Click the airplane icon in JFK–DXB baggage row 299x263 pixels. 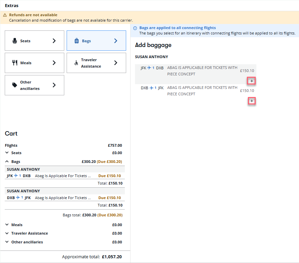(149, 68)
